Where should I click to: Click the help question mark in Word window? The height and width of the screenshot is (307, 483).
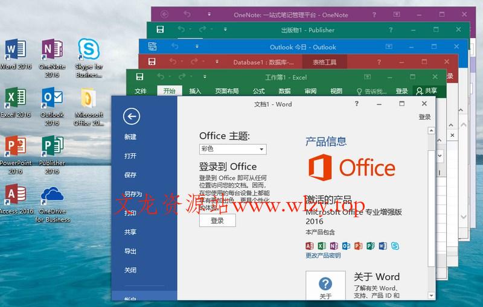[x=357, y=104]
